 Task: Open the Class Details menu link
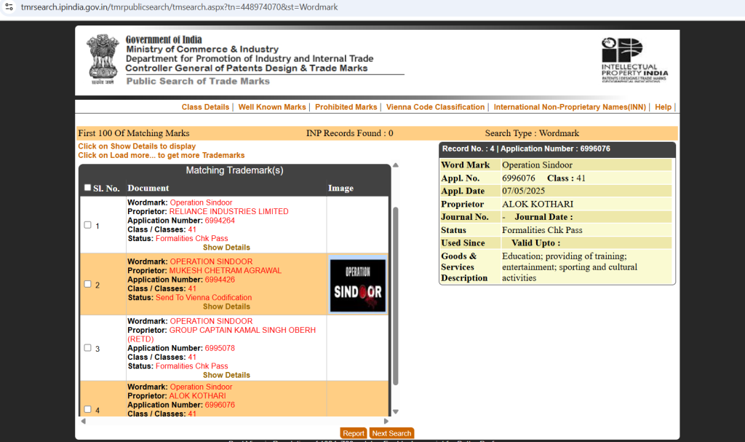[205, 107]
